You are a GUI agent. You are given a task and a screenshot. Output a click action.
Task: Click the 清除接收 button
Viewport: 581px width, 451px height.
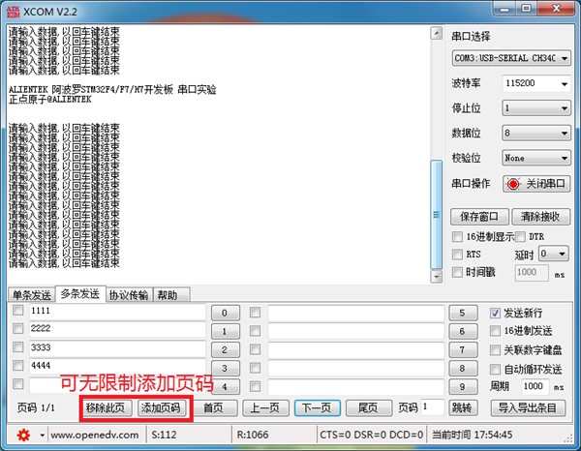[540, 217]
